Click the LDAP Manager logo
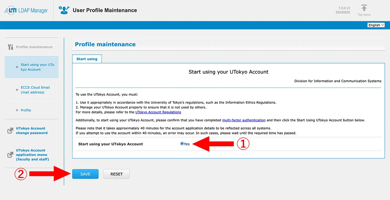Screen dimensions: 390x200 (x=26, y=10)
